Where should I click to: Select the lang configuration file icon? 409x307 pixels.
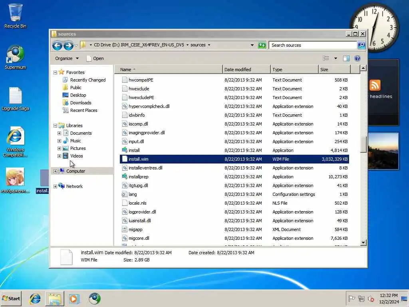click(125, 194)
